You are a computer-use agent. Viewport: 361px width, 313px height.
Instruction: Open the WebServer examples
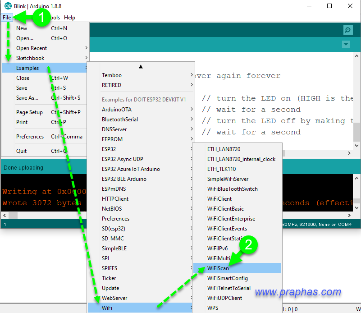point(140,298)
